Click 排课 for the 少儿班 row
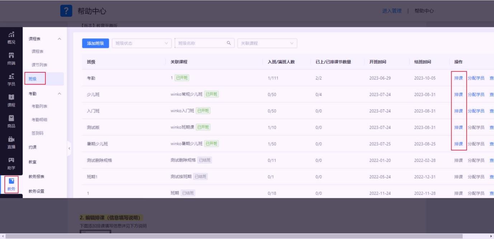Viewport: 494px width, 239px height. (458, 94)
